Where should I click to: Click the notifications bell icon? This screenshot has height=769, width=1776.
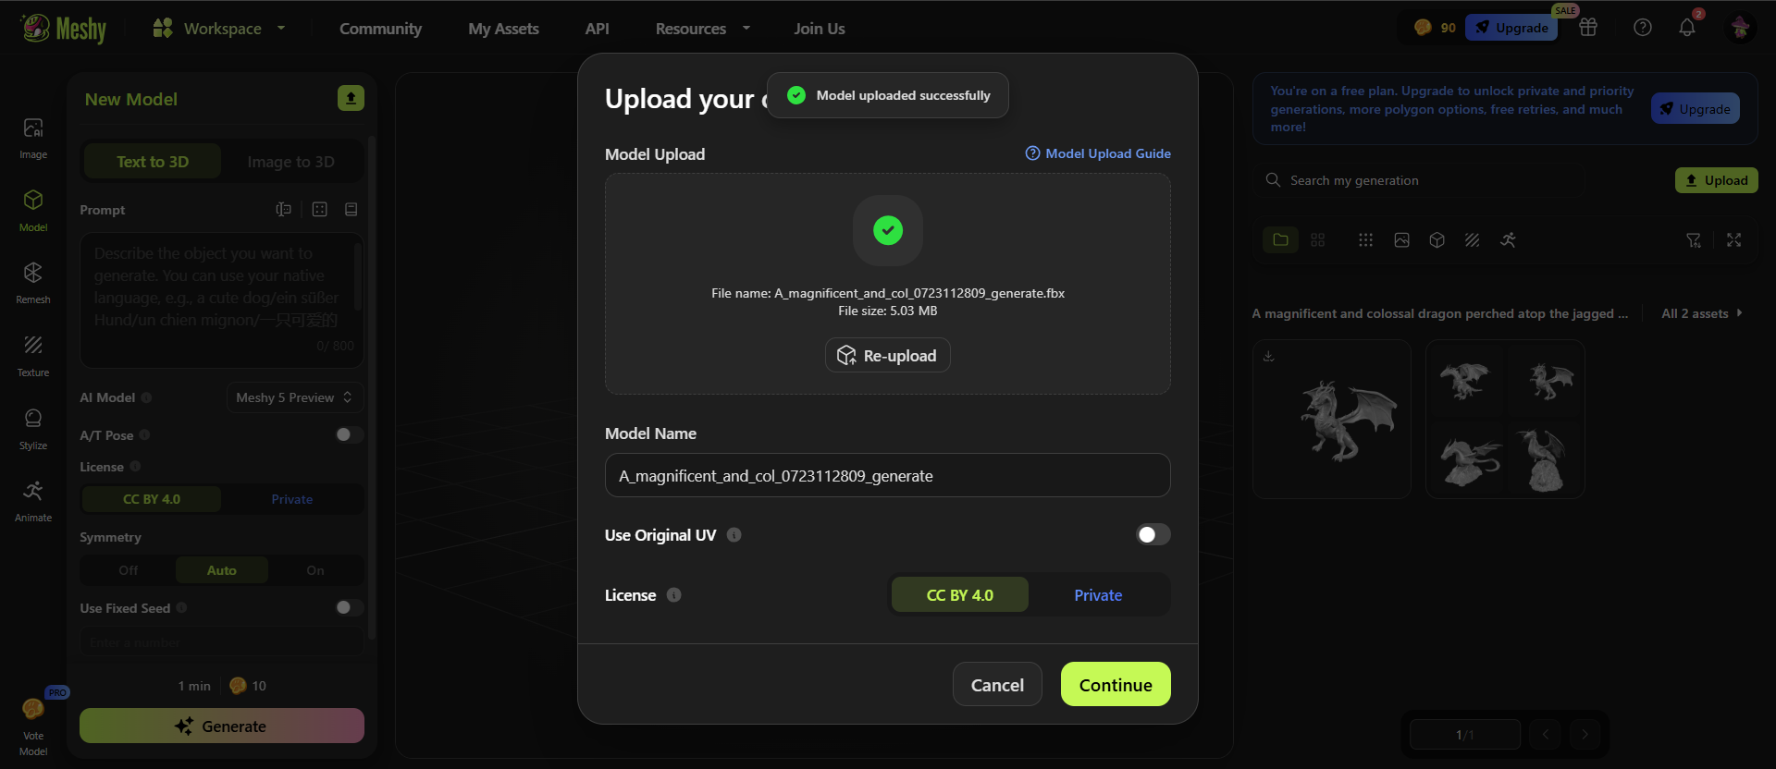tap(1687, 28)
